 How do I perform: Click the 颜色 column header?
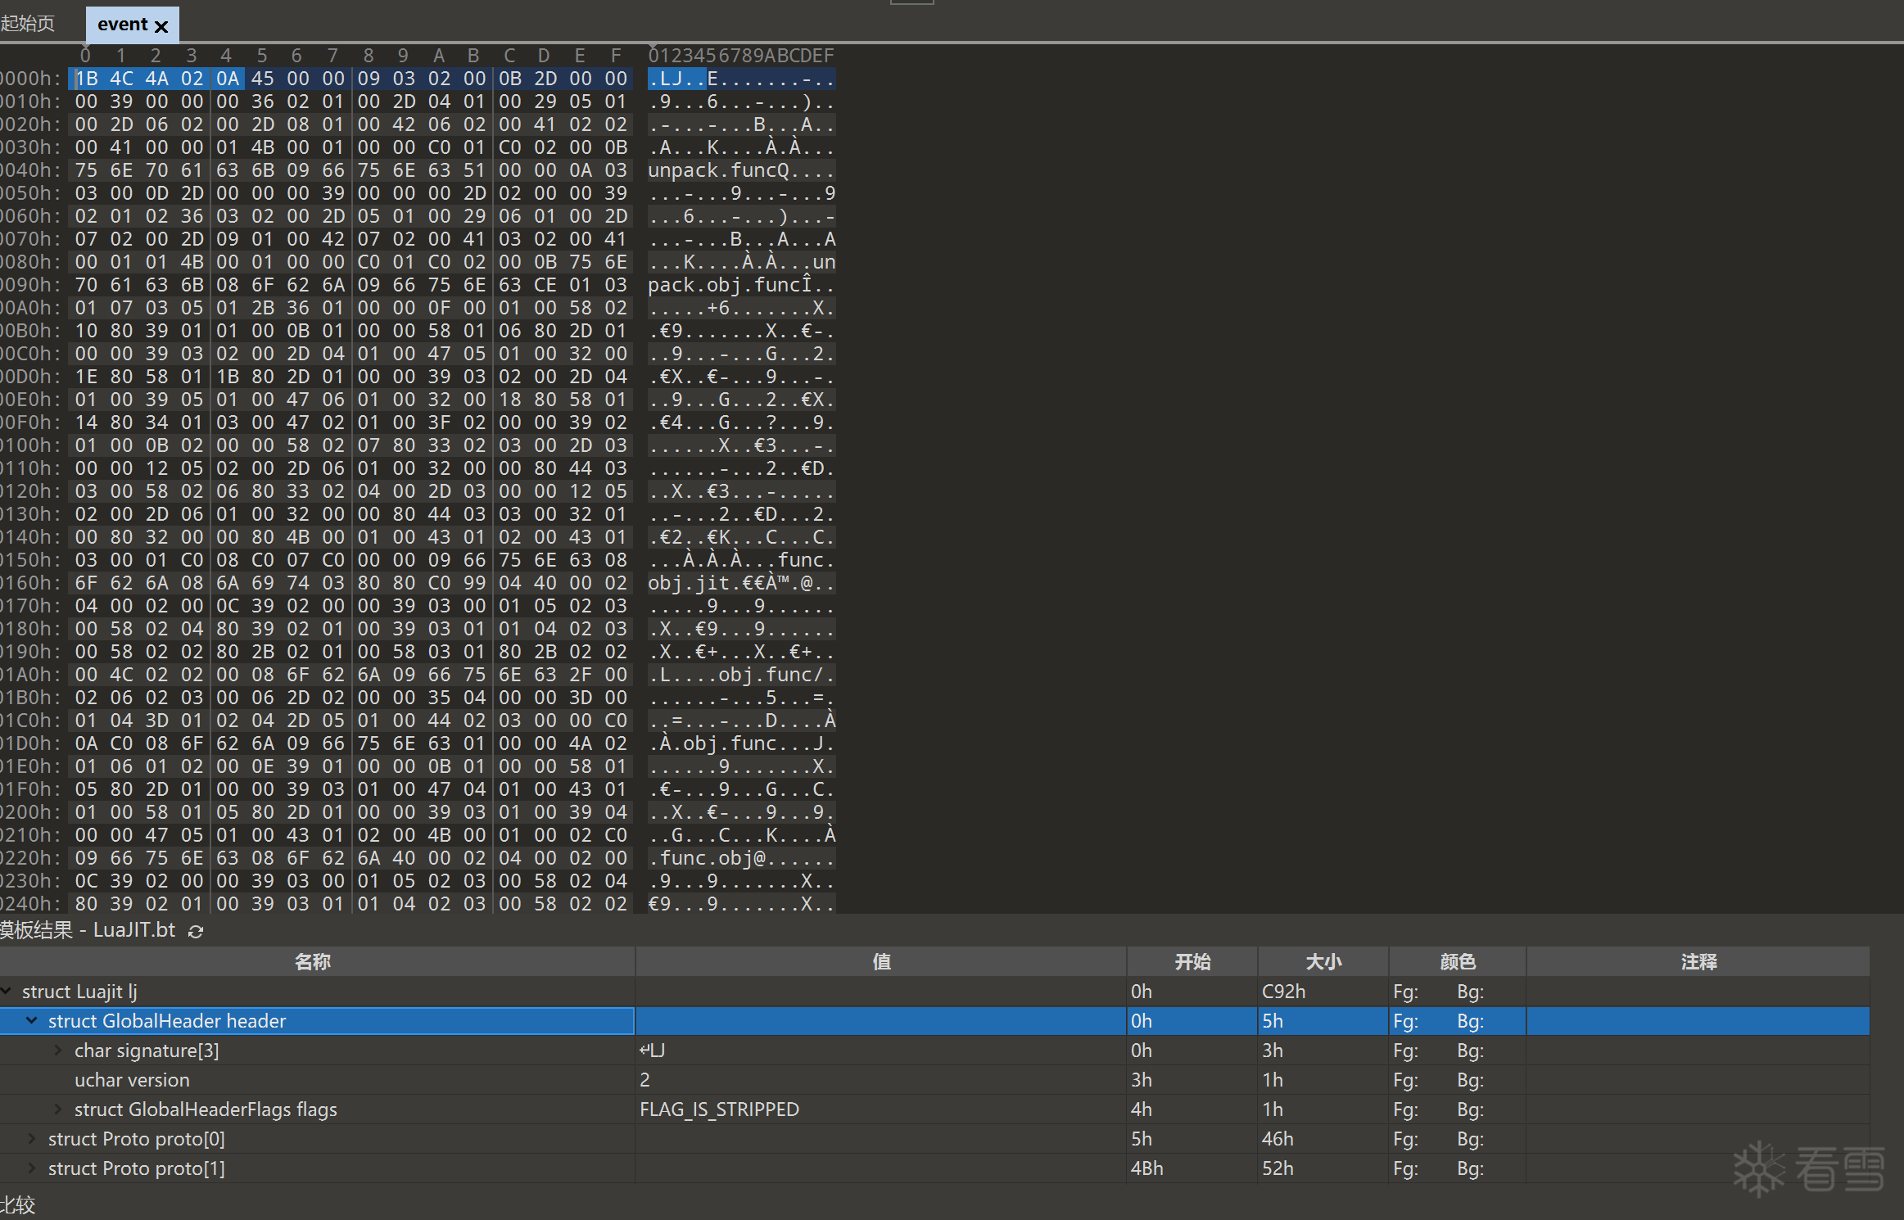coord(1457,962)
